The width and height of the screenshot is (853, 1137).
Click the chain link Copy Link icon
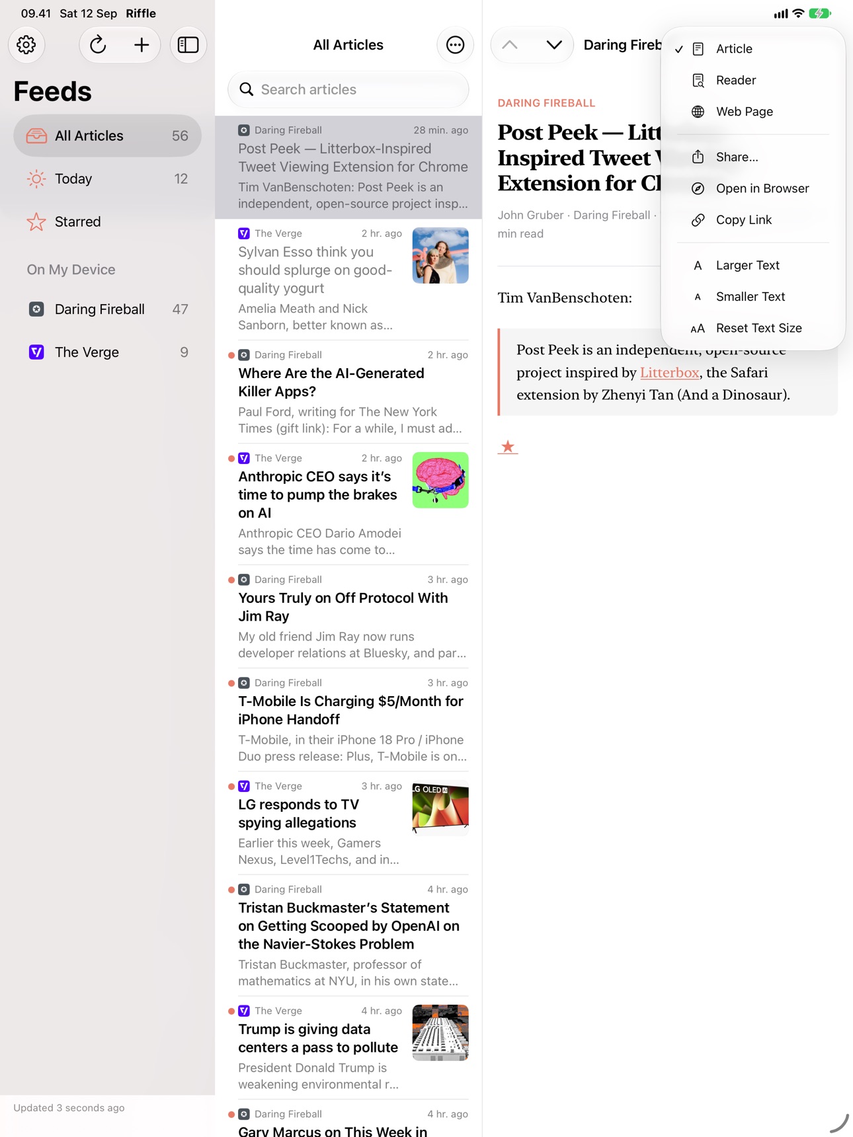tap(698, 220)
